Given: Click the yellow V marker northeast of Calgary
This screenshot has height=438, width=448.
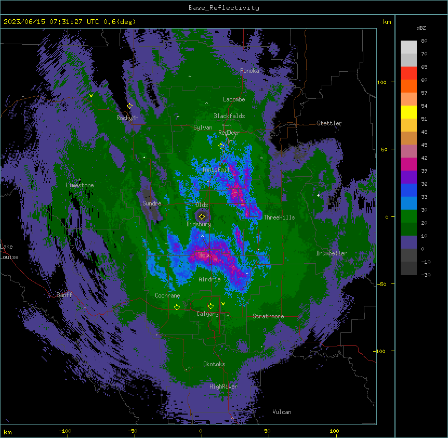Looking at the screenshot, I should pos(223,304).
